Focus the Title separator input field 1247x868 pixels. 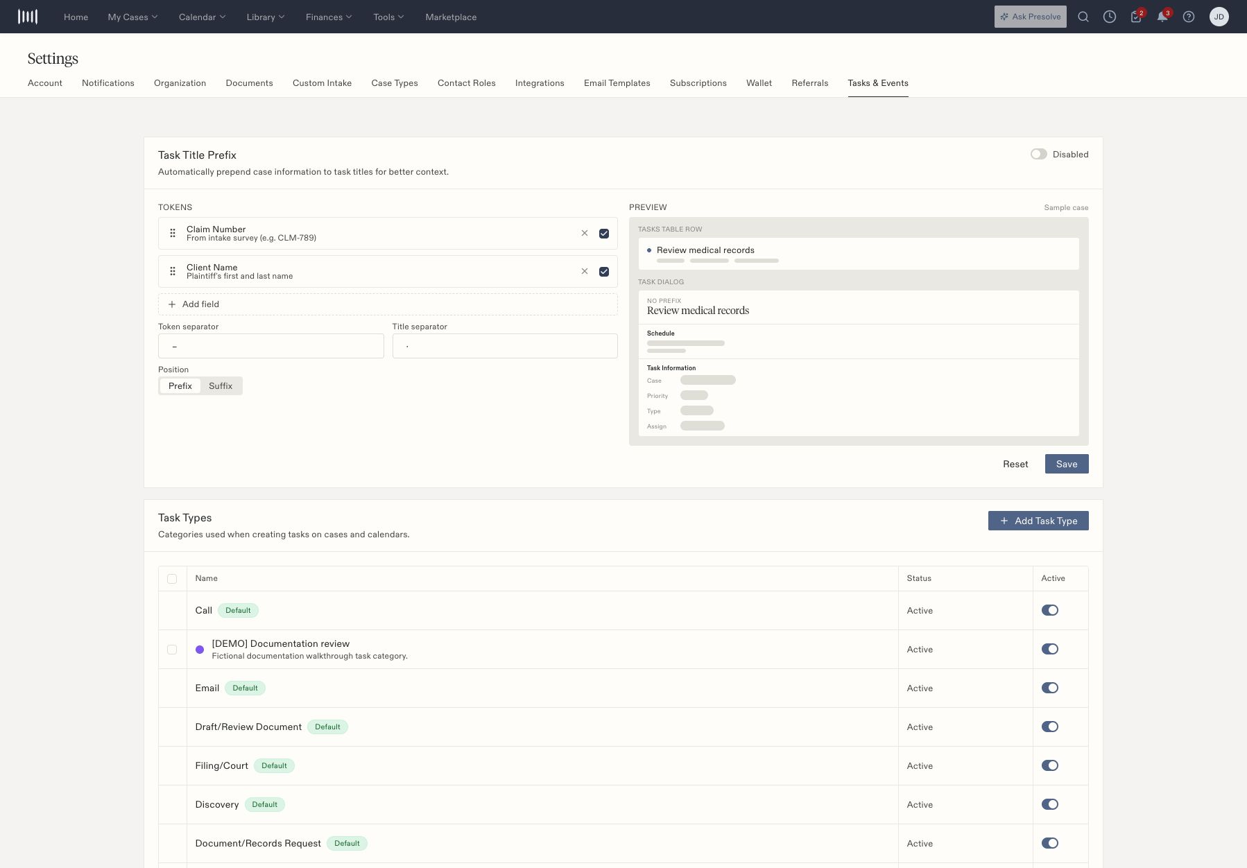coord(505,346)
